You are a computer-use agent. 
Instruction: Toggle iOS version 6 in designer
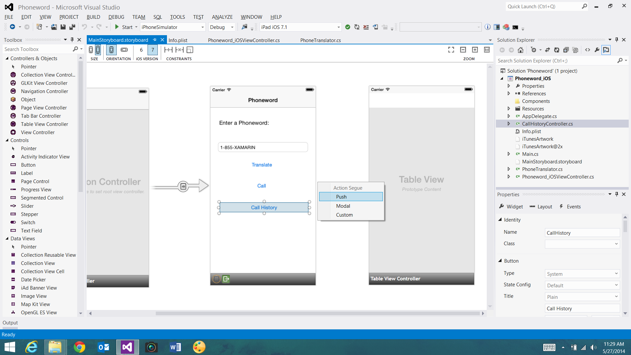point(141,50)
